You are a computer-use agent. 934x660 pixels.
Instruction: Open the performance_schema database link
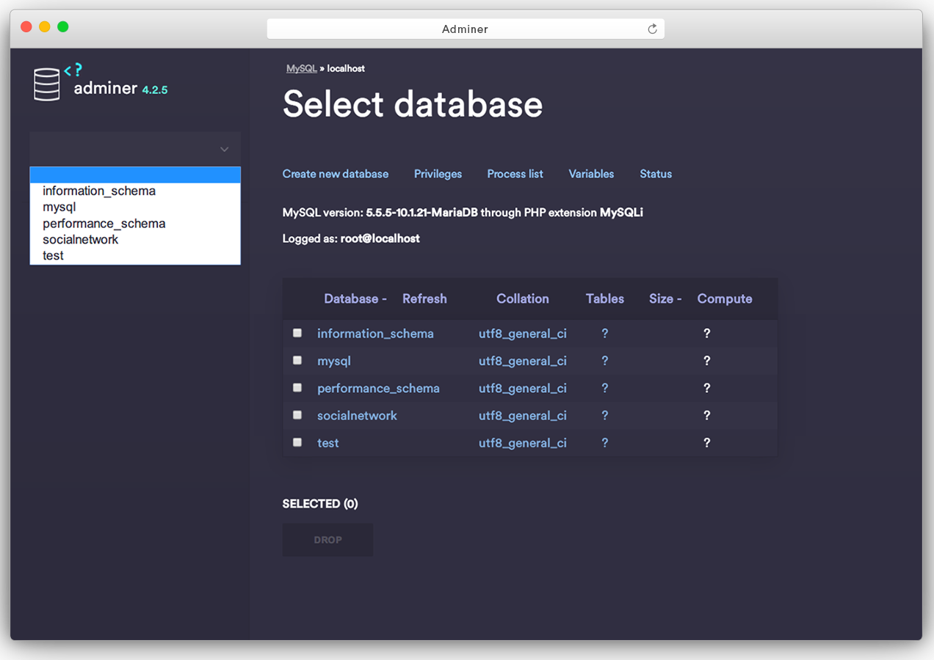pos(378,389)
